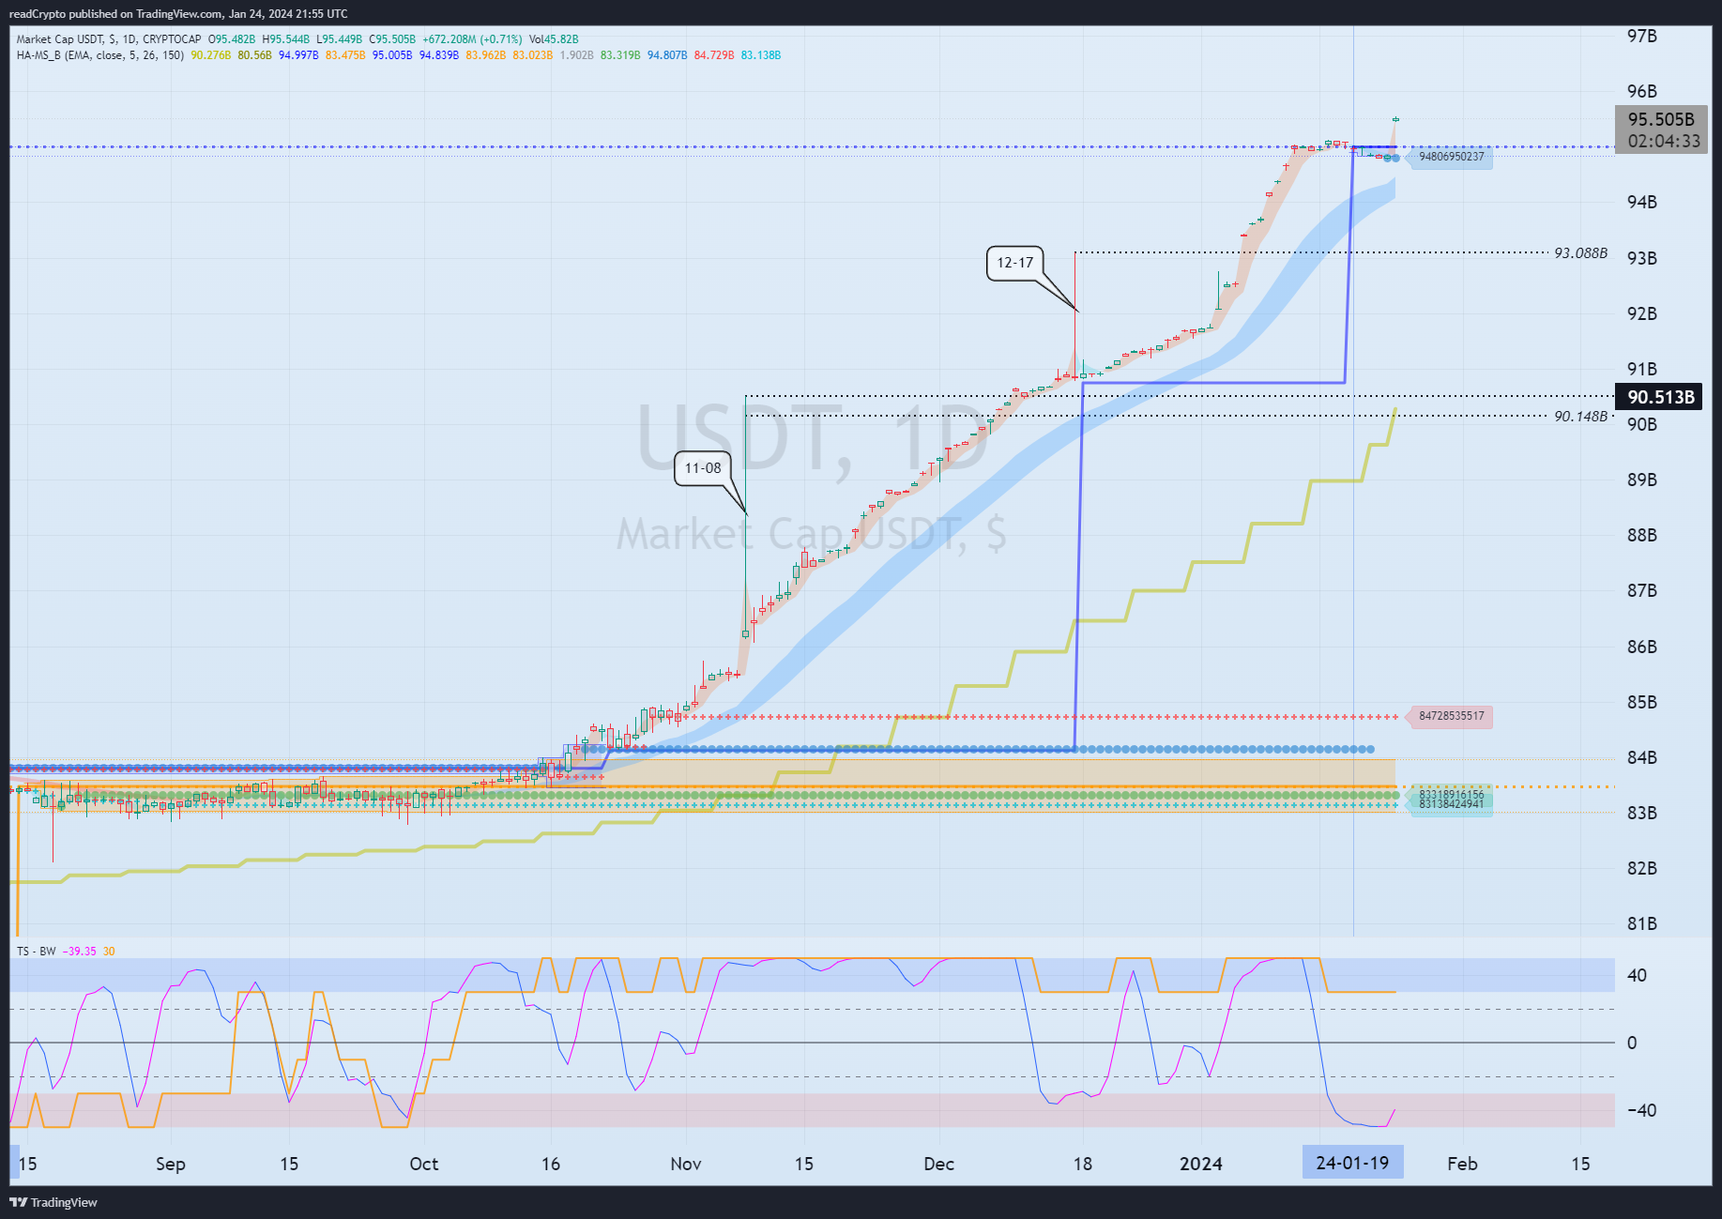Viewport: 1722px width, 1219px height.
Task: Click the 2024 label on time axis
Action: click(1201, 1164)
